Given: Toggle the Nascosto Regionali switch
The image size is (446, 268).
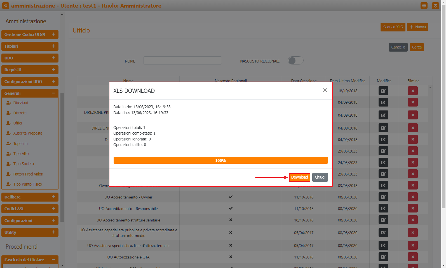Looking at the screenshot, I should tap(295, 61).
